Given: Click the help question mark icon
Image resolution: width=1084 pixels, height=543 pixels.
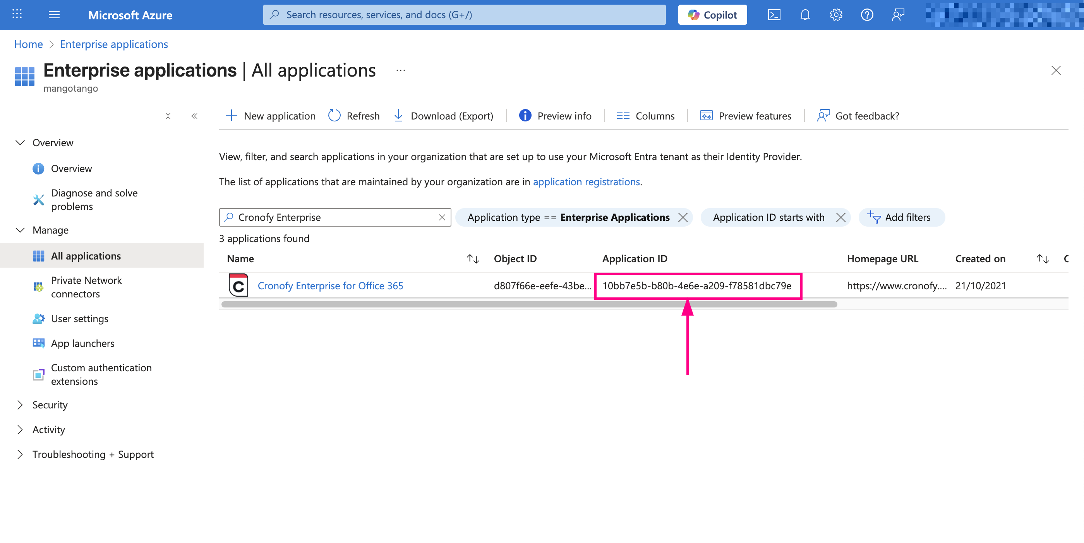Looking at the screenshot, I should click(x=867, y=15).
